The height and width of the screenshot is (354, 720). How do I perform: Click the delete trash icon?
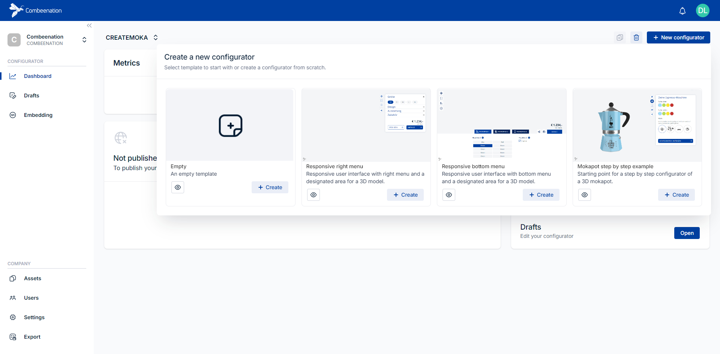point(636,37)
